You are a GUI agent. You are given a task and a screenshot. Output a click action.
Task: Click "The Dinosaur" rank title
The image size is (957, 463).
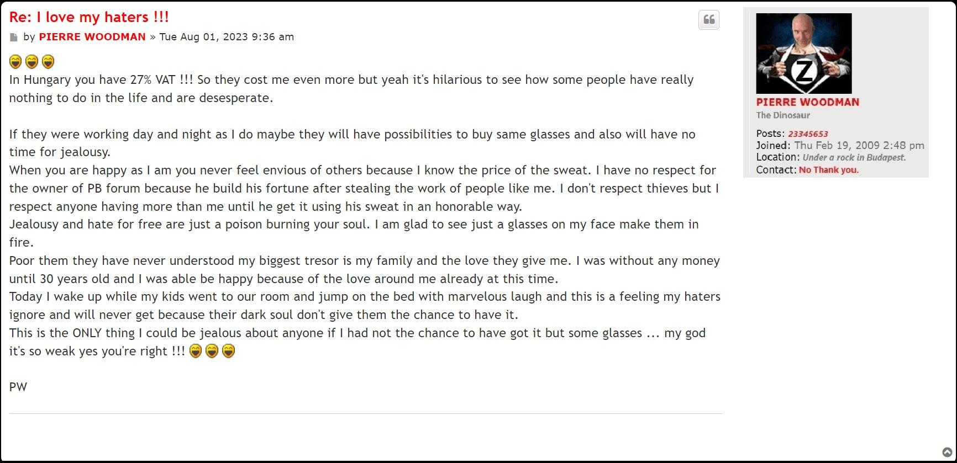[783, 115]
